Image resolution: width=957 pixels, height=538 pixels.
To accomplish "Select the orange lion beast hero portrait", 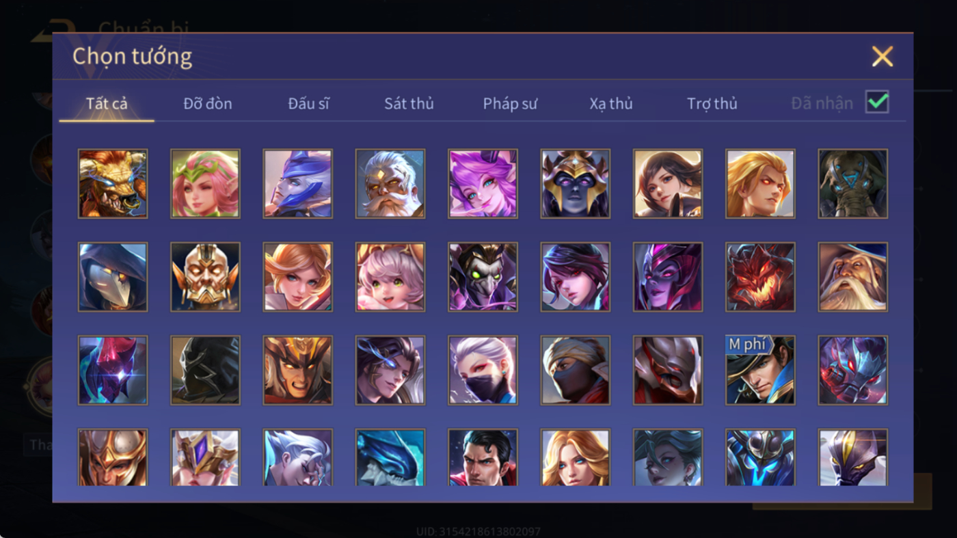I will pyautogui.click(x=113, y=184).
